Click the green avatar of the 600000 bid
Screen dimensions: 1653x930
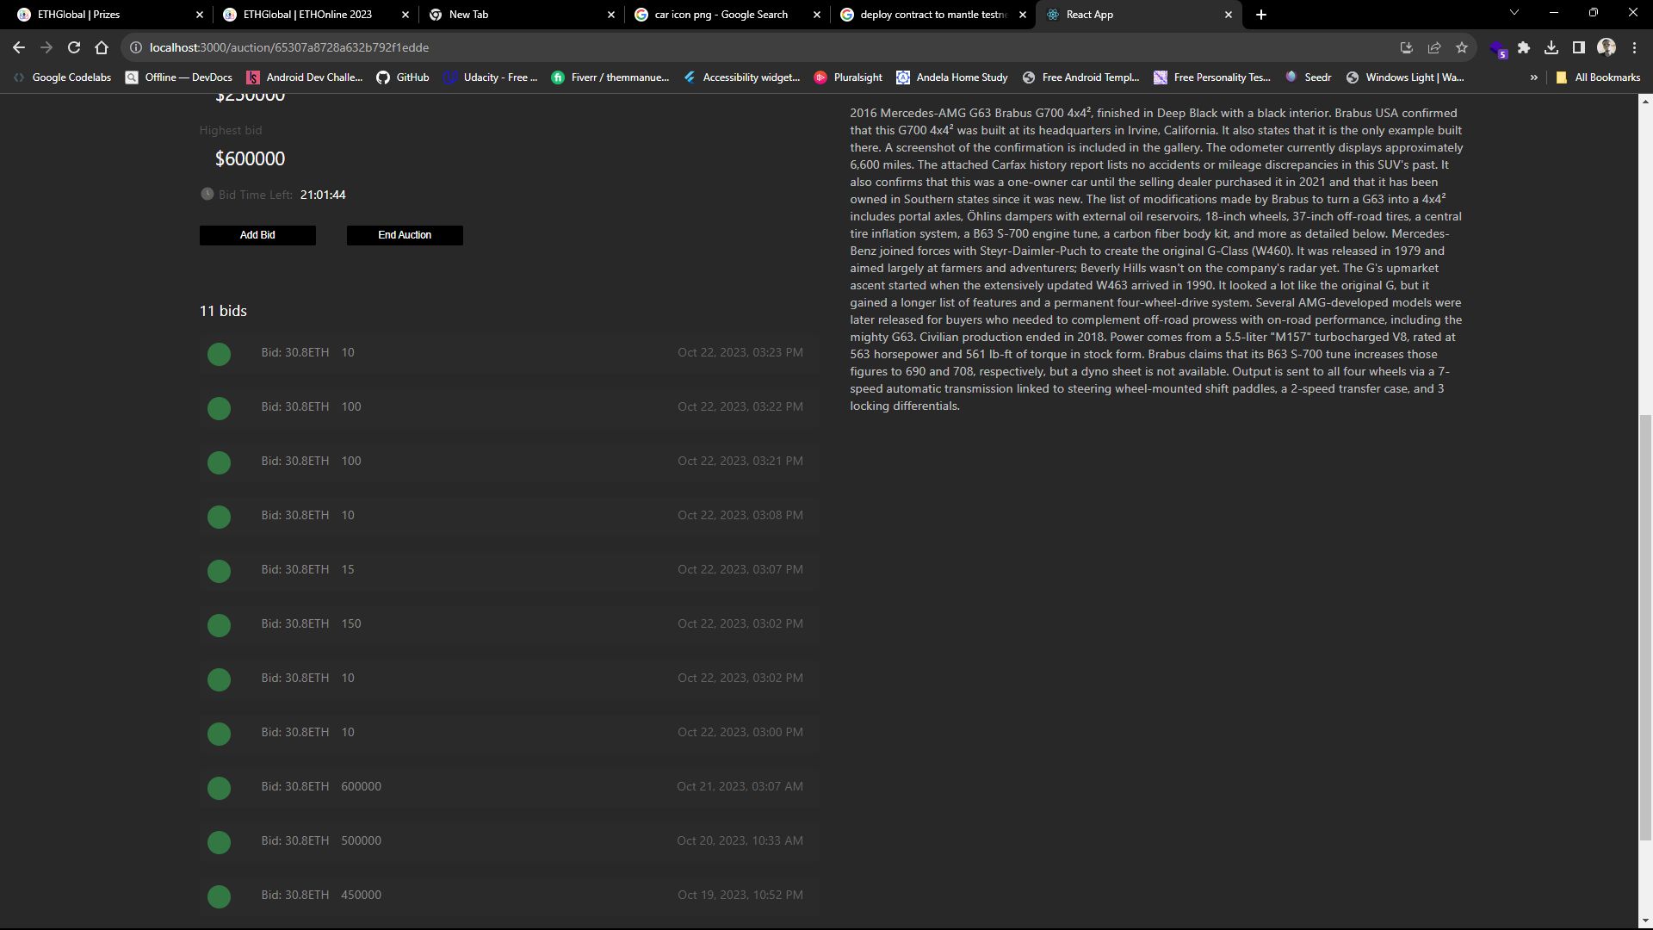[x=219, y=788]
